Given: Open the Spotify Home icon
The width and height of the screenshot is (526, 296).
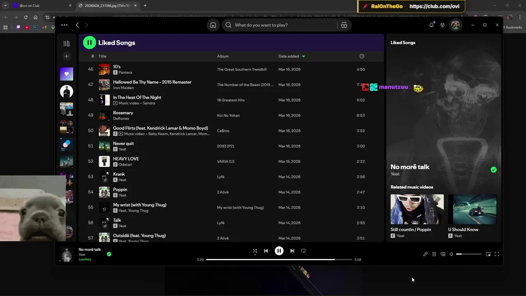Looking at the screenshot, I should (x=213, y=25).
